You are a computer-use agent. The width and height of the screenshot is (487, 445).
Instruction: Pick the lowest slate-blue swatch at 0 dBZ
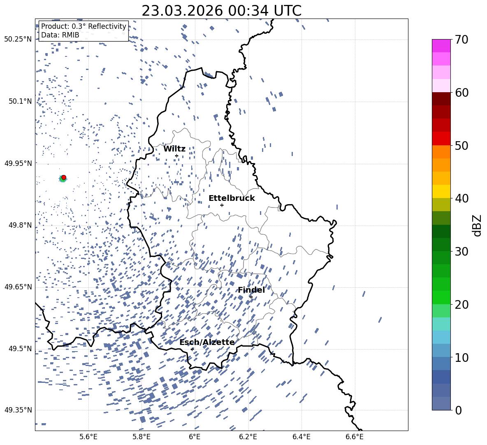(x=441, y=403)
